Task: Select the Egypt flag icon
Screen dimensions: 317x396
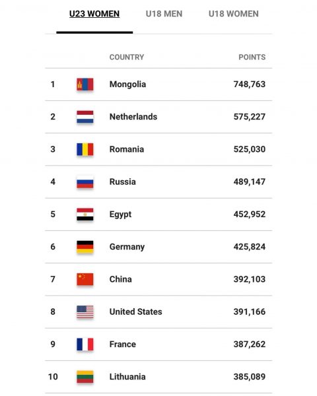Action: tap(85, 214)
